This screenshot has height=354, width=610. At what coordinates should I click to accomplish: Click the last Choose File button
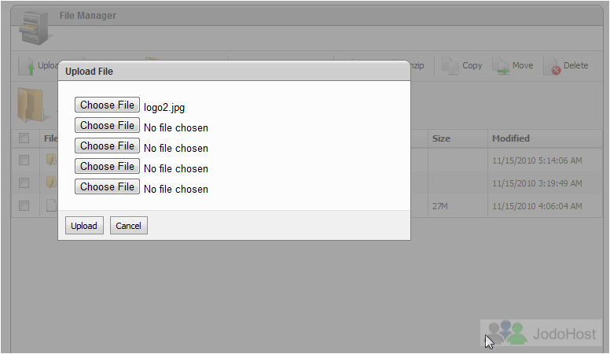pos(107,186)
